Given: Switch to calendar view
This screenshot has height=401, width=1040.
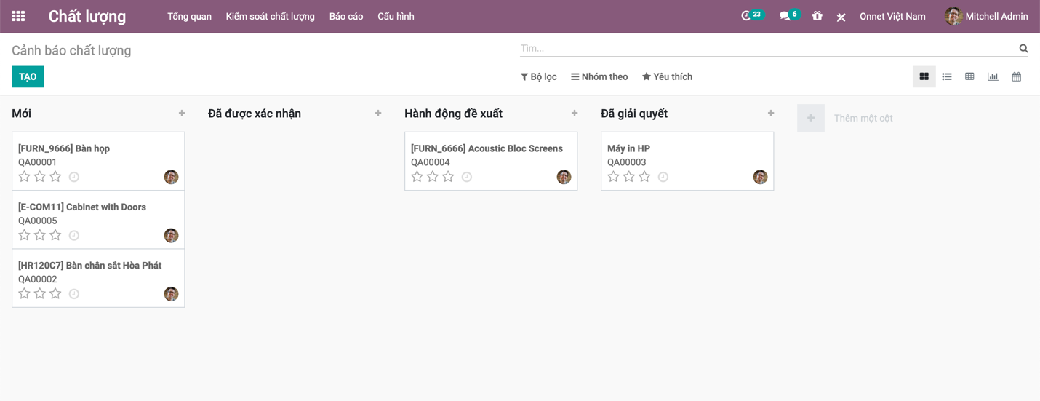Looking at the screenshot, I should point(1017,76).
